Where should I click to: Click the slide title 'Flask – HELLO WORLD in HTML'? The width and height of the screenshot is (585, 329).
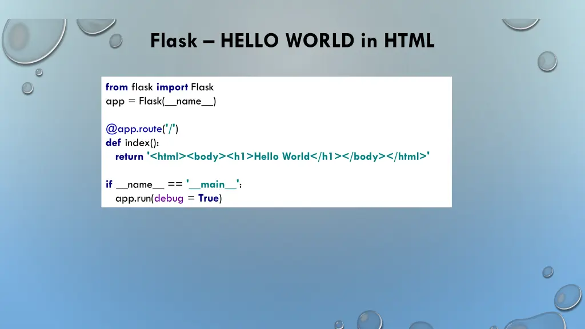[292, 41]
